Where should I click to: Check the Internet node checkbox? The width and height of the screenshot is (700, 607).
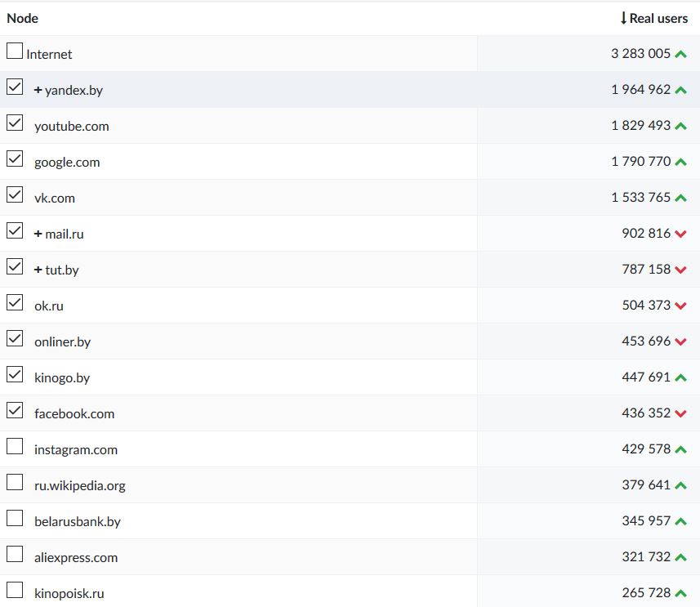15,51
